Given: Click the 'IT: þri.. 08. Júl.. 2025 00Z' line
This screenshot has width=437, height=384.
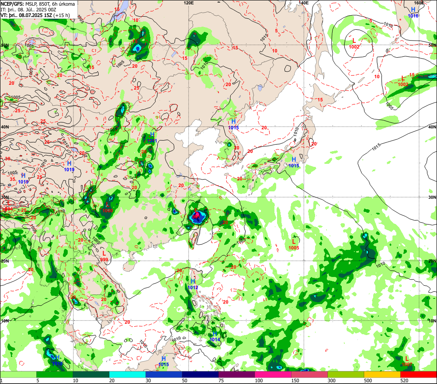Looking at the screenshot, I should pos(28,10).
